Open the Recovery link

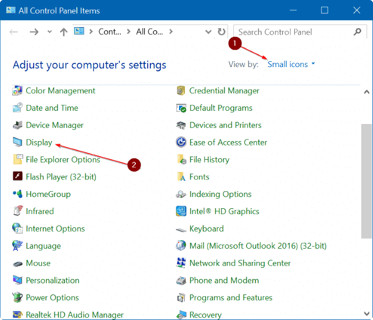[x=206, y=315]
